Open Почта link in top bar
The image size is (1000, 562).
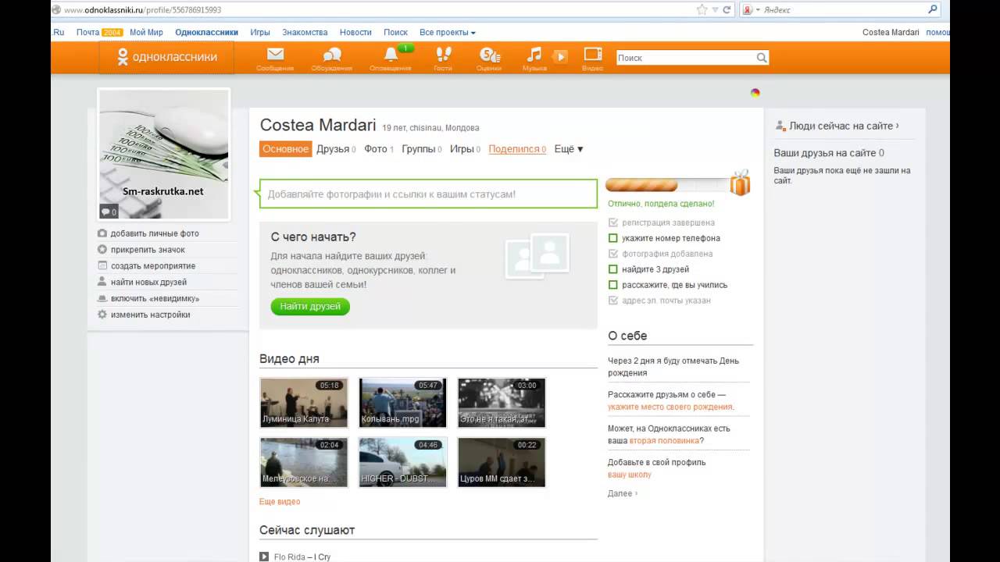coord(87,33)
